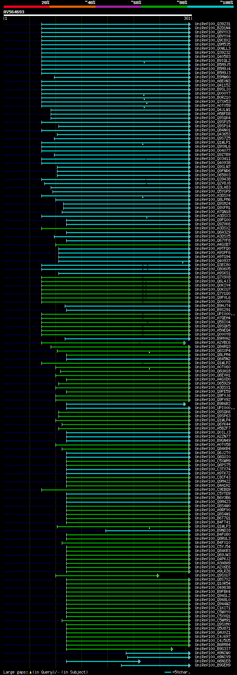Select the UniRef100_B9GEH9 label
Image resolution: width=237 pixels, height=675 pixels.
[x=213, y=665]
